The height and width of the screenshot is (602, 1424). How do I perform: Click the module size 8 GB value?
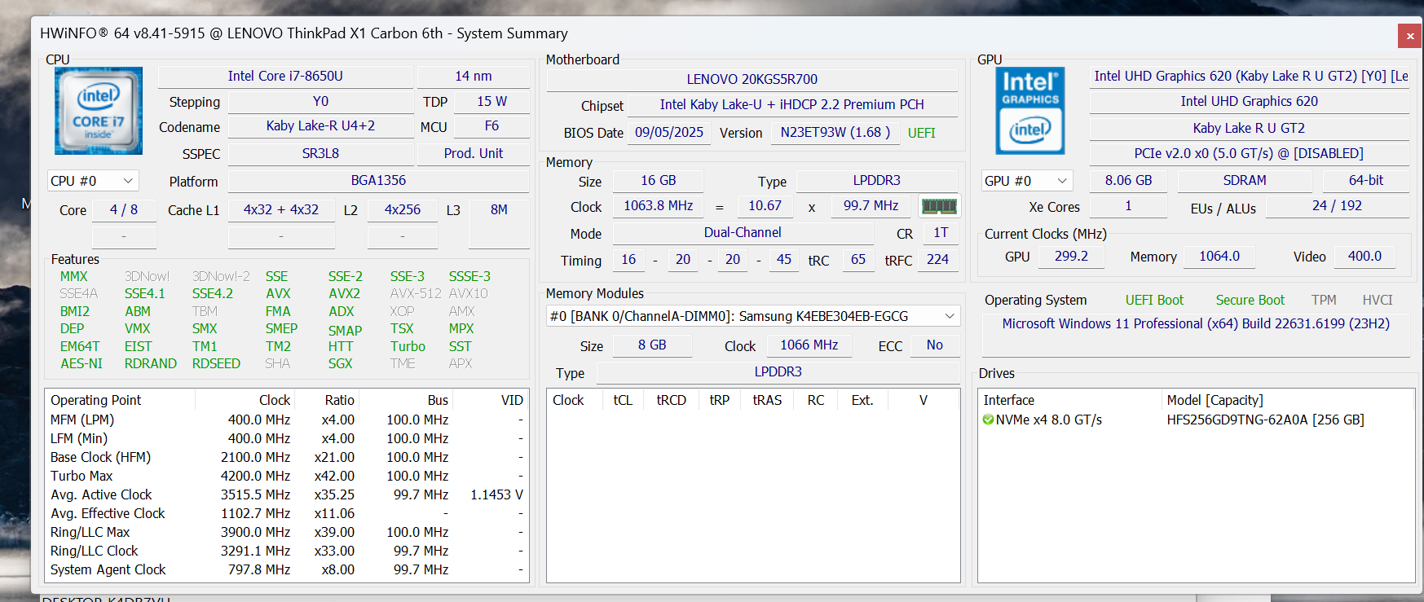652,345
